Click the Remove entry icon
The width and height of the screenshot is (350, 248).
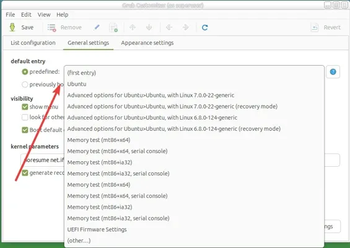pos(52,27)
